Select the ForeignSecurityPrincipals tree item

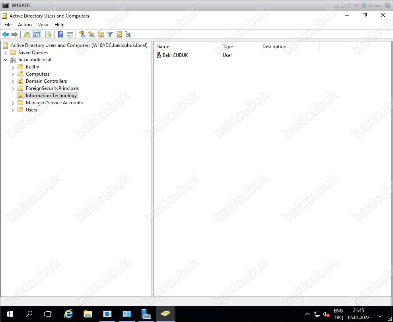click(53, 88)
